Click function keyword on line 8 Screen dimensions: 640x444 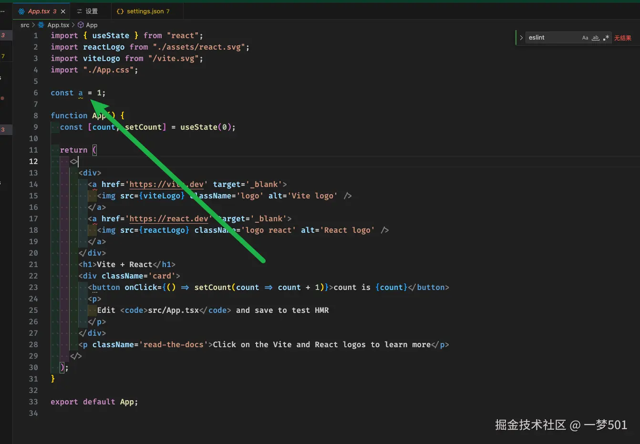pos(69,116)
